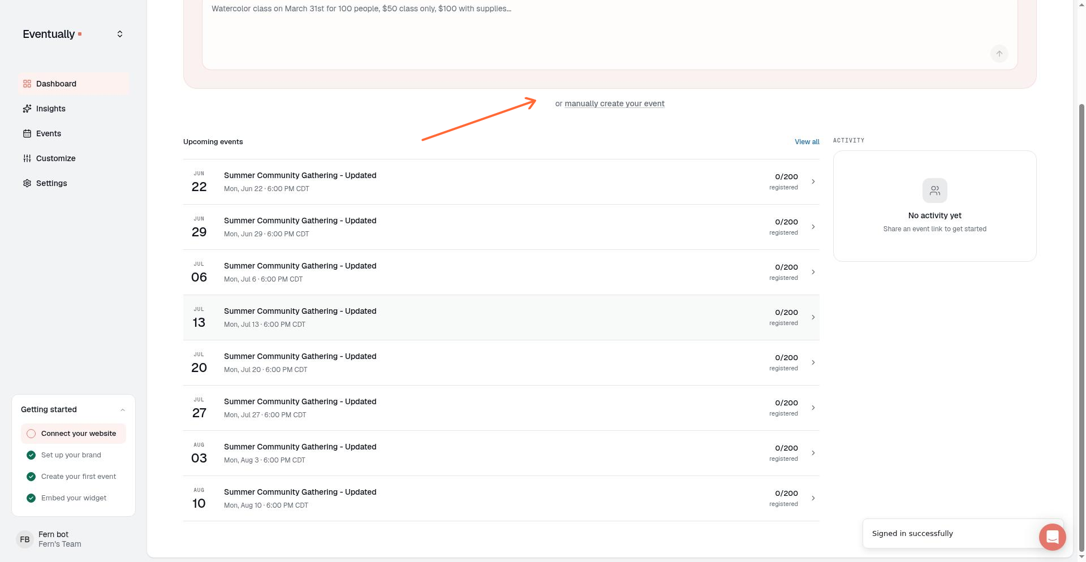Click the Settings gear icon
Screen dimensions: 1086x562
[27, 183]
